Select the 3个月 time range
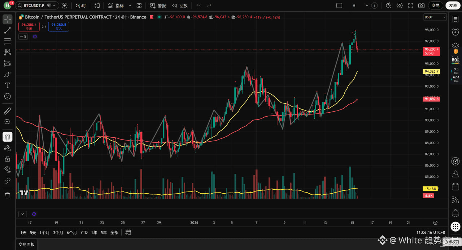This screenshot has height=250, width=462. click(x=58, y=232)
